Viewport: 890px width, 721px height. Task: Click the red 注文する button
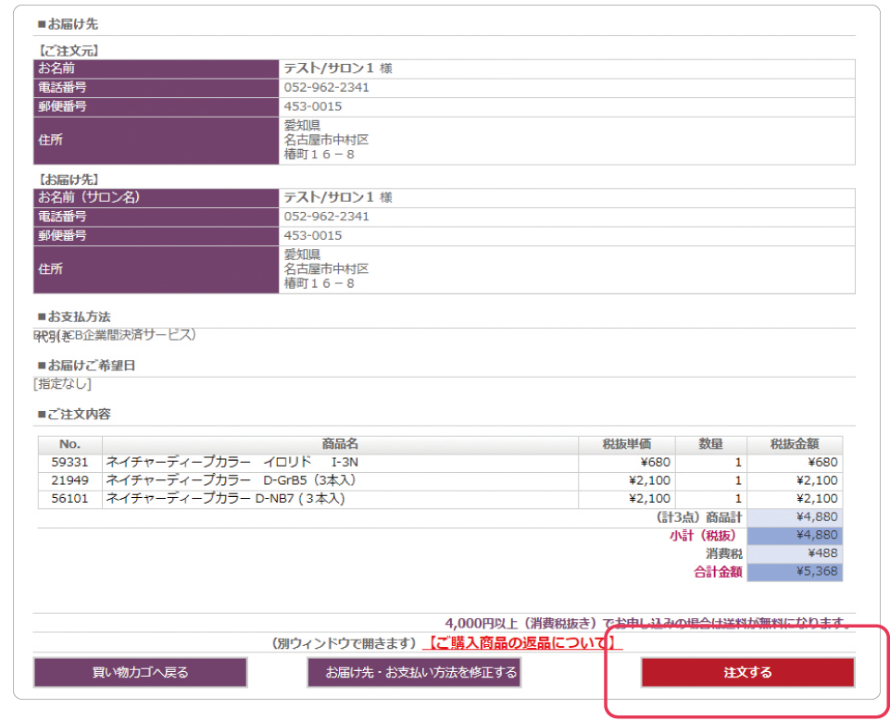(747, 673)
